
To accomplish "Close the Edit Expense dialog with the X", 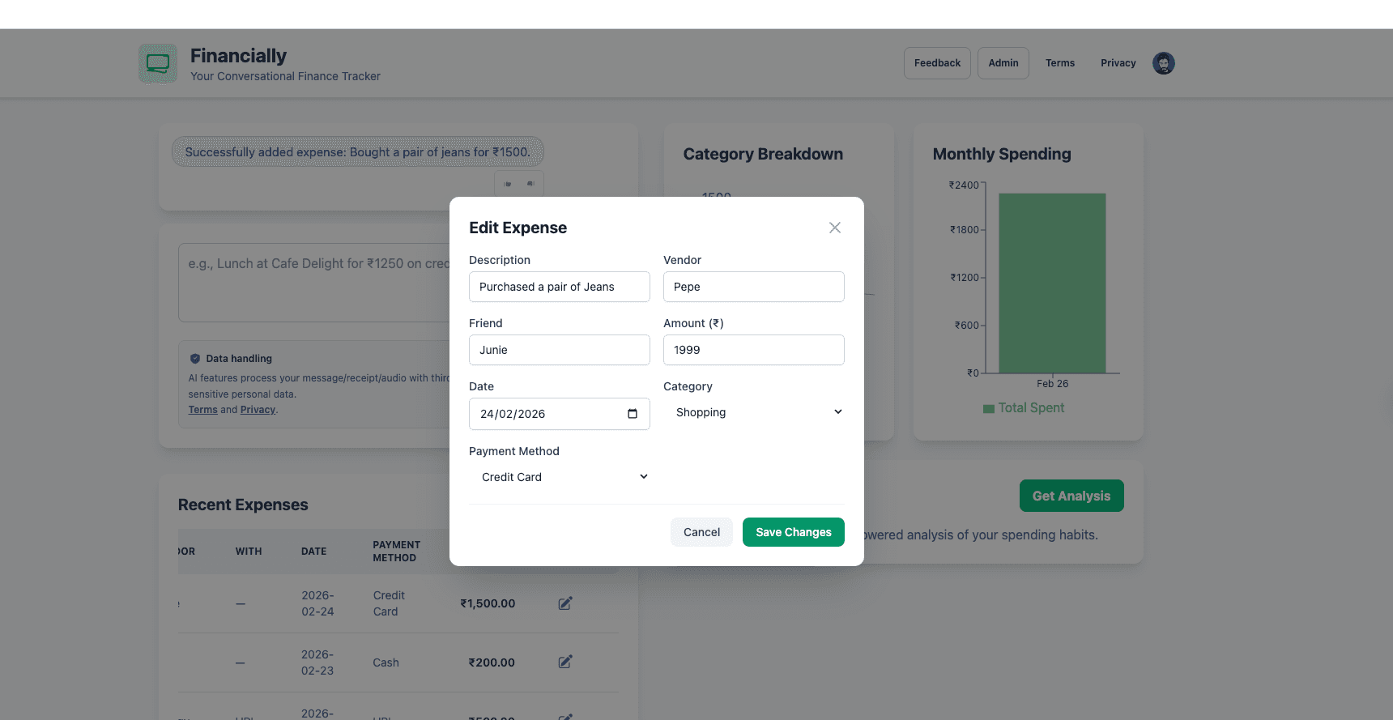I will pyautogui.click(x=835, y=228).
